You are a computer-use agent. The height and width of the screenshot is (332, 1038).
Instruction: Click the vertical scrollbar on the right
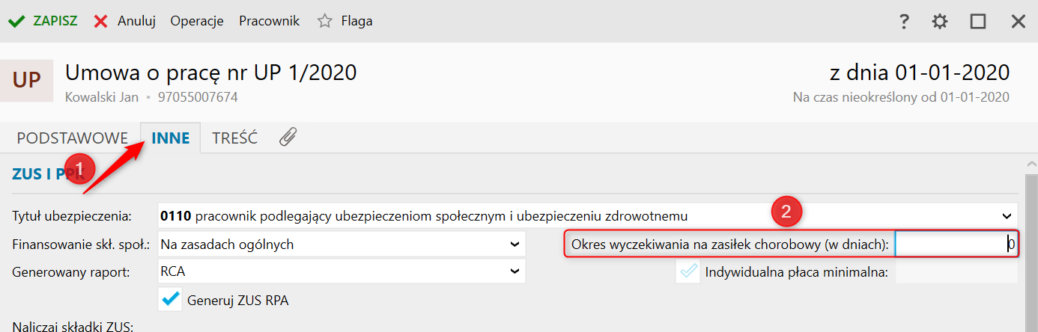point(1031,247)
